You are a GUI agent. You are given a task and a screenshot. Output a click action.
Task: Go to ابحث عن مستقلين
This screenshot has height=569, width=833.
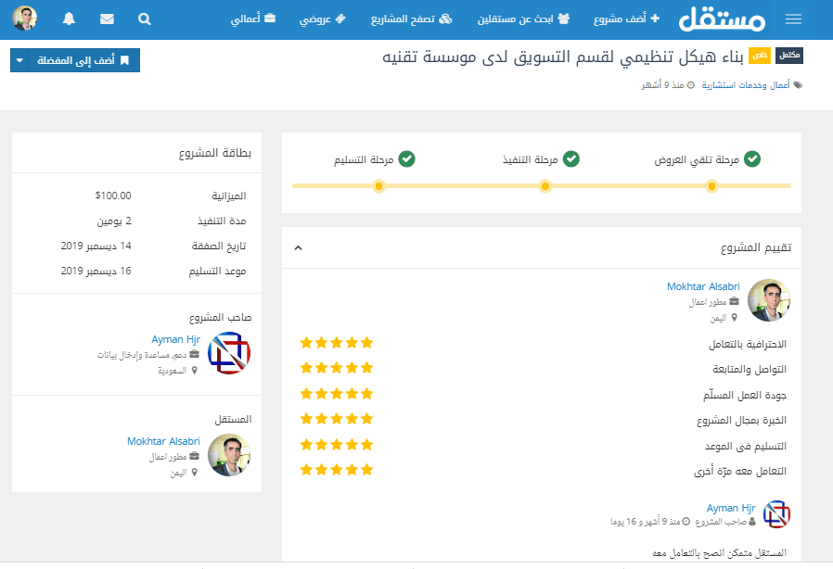tap(530, 19)
